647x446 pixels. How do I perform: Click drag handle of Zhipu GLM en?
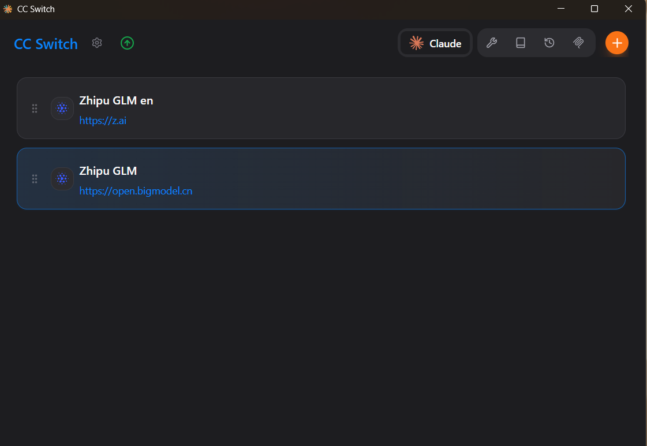pos(35,108)
